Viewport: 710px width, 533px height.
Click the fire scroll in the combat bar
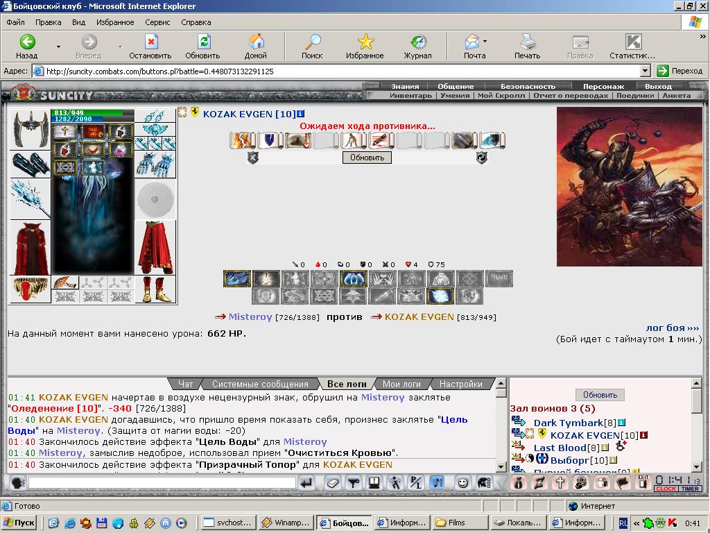point(242,140)
